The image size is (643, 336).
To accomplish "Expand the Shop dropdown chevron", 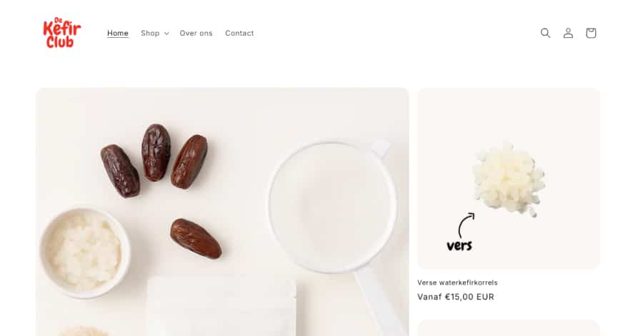I will (x=166, y=34).
